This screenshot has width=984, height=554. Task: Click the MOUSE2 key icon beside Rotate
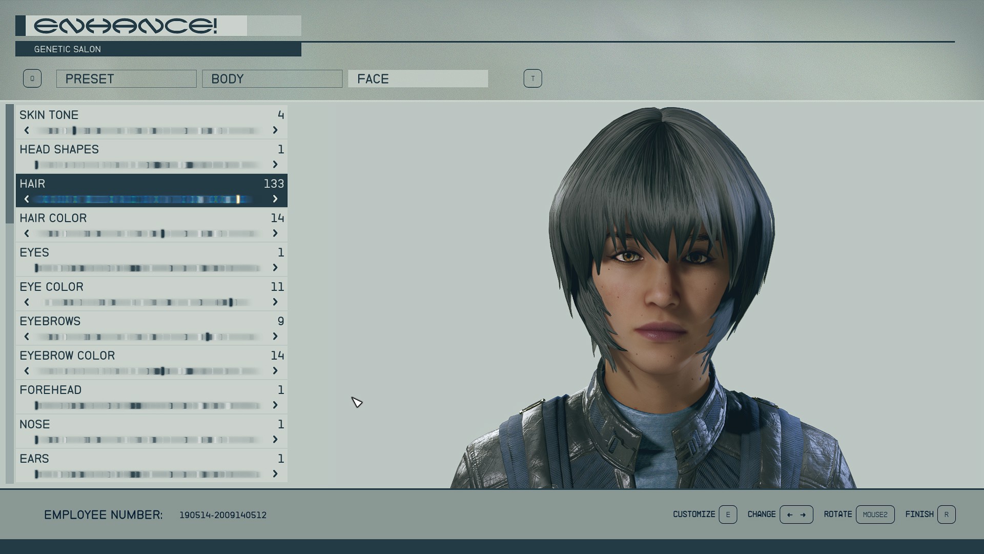[x=875, y=515]
